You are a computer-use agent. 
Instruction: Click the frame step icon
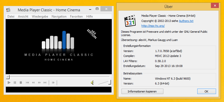coord(53,82)
